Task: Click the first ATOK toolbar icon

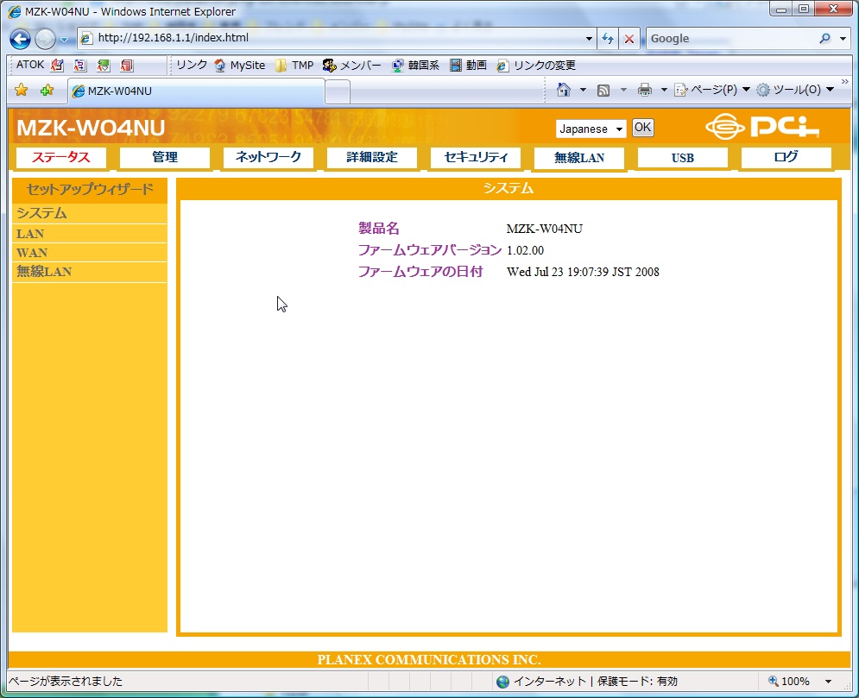Action: point(57,66)
